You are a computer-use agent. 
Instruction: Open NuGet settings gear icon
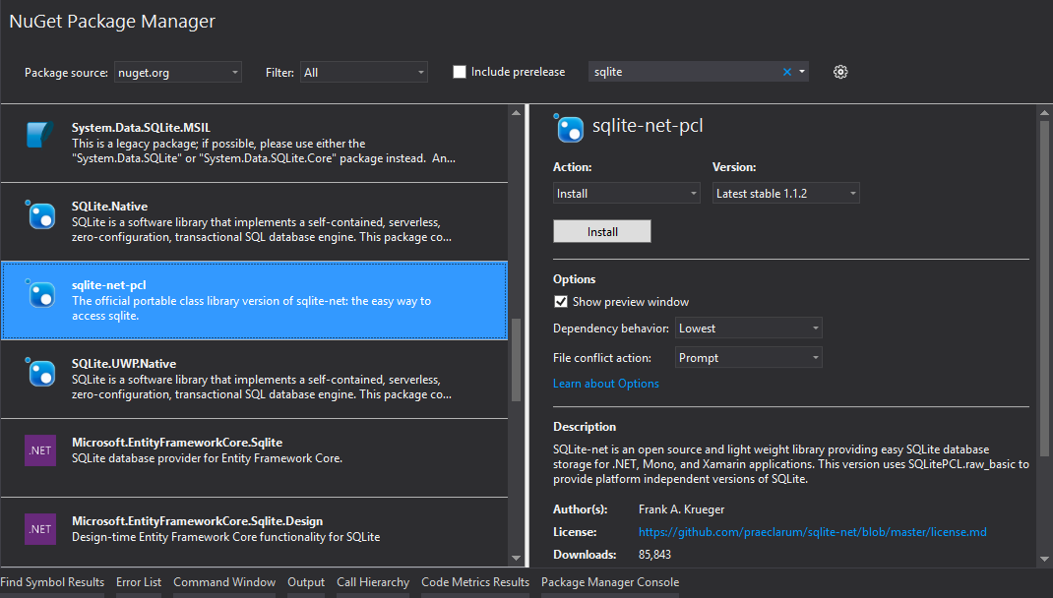coord(840,72)
